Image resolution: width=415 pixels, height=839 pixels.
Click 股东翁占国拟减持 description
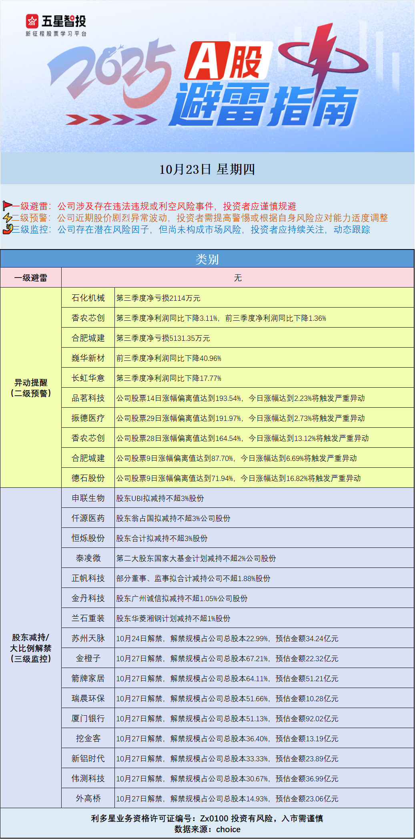(173, 518)
